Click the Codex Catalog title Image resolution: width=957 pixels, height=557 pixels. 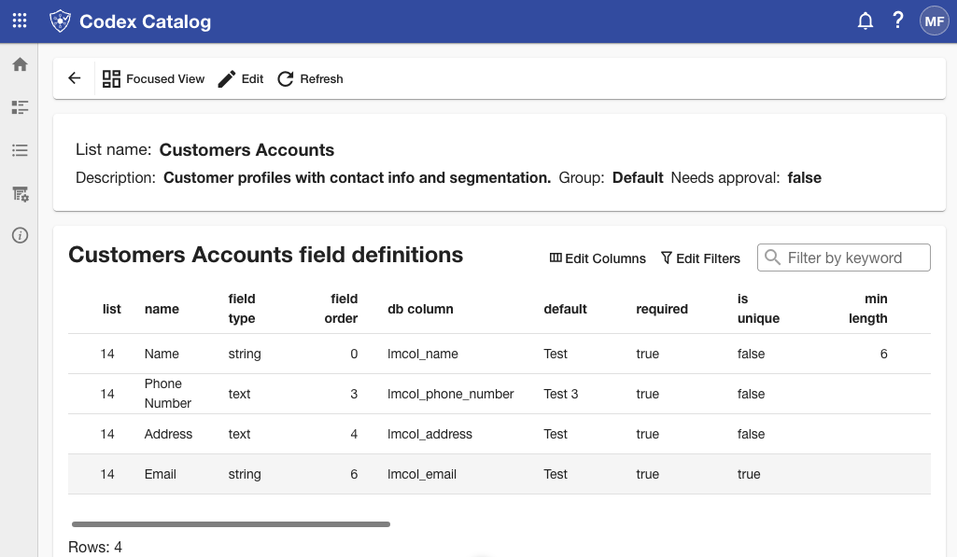coord(146,21)
